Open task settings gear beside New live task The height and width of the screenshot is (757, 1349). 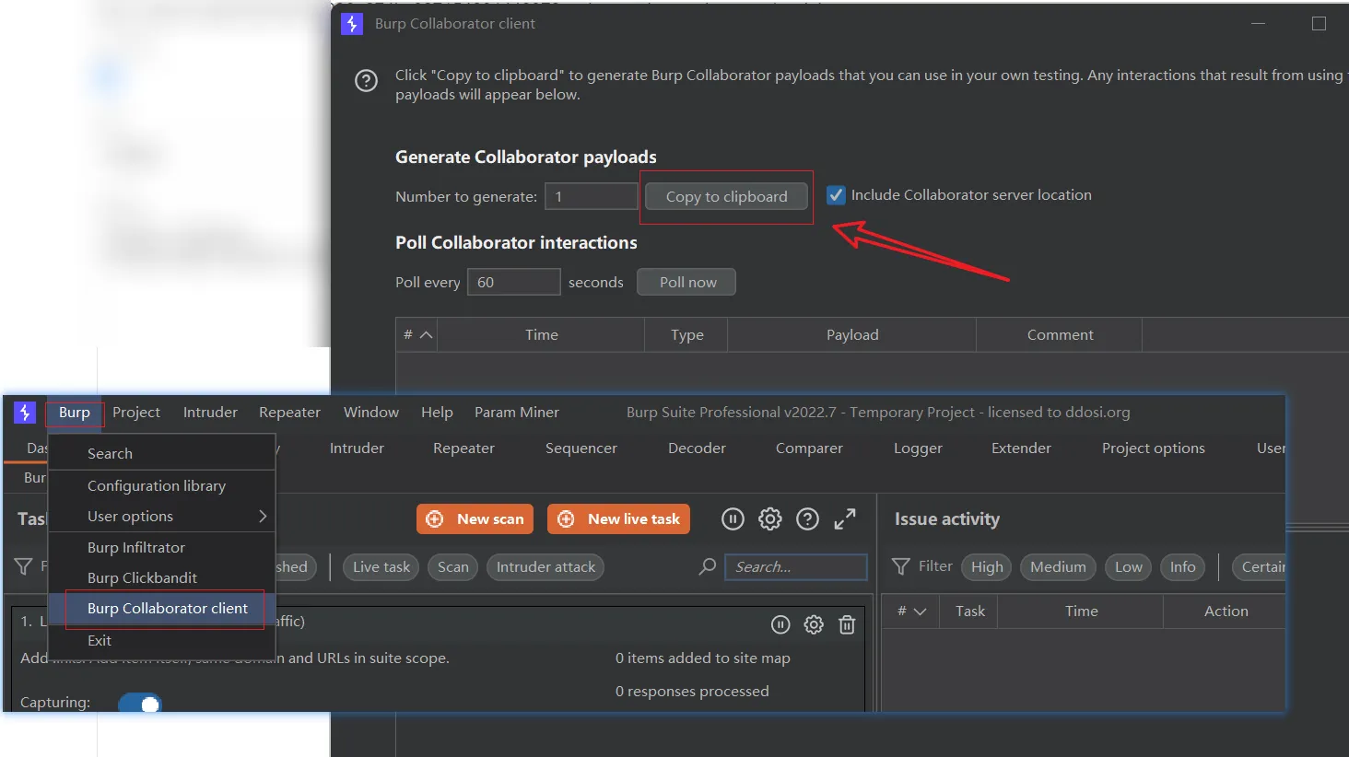770,519
